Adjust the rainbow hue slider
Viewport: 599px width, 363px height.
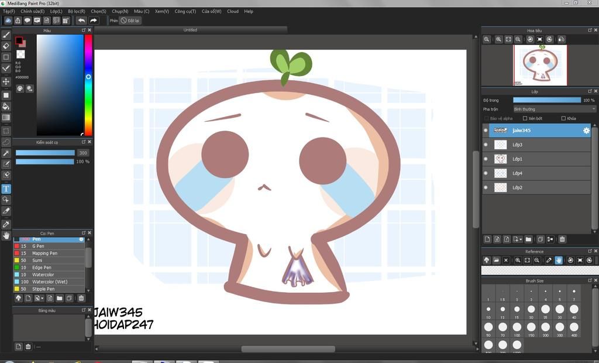(x=88, y=85)
